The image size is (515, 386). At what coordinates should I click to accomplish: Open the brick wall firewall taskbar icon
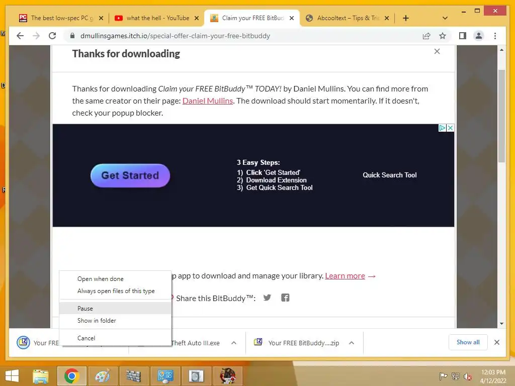[x=133, y=376]
